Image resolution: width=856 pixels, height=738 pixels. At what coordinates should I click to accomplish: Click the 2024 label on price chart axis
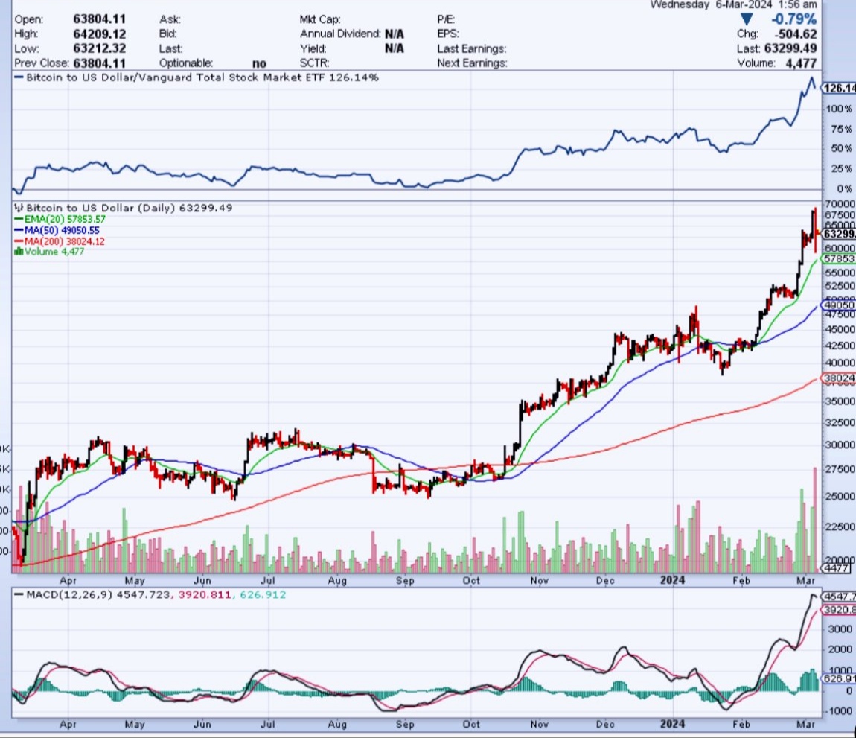point(672,579)
